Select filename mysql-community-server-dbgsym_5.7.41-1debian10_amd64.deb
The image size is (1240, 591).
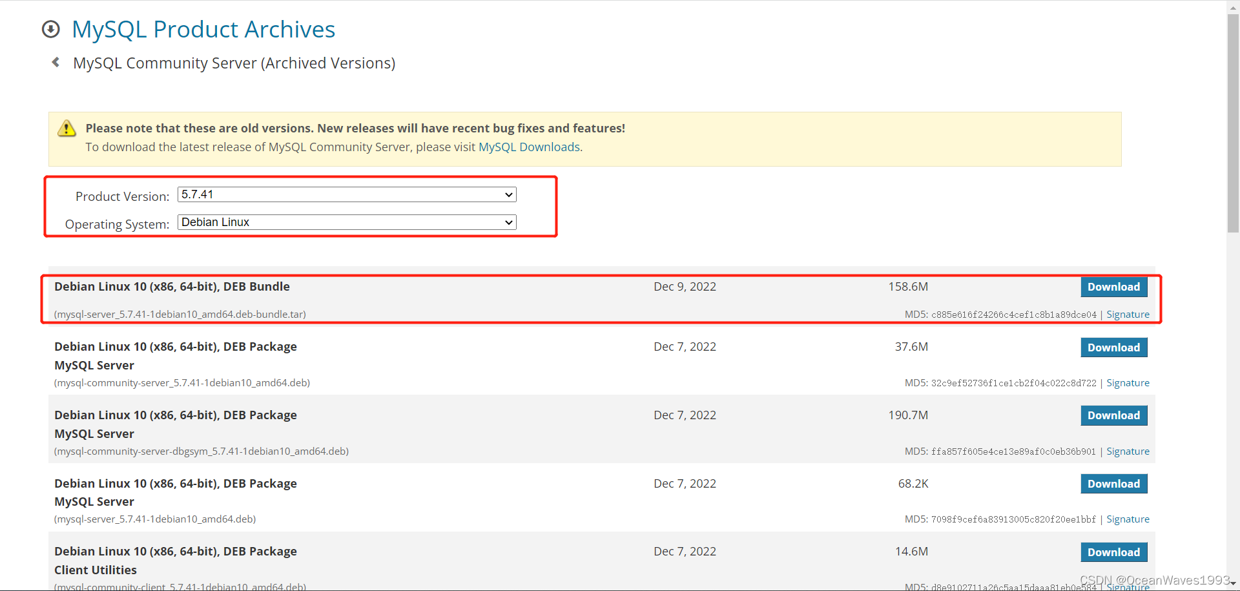(201, 451)
